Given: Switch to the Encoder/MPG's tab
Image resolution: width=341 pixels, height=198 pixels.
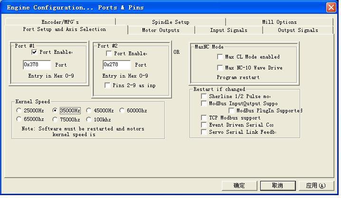Looking at the screenshot, I should click(60, 22).
